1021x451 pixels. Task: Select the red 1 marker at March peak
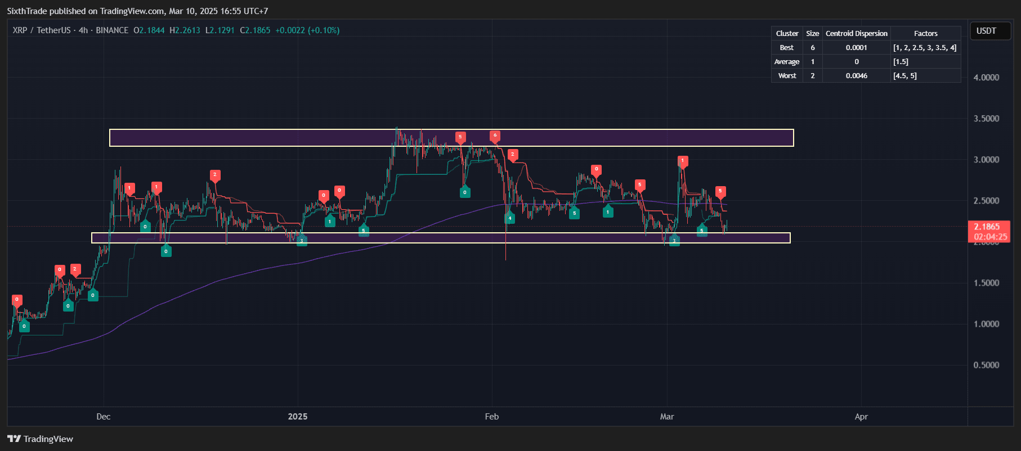(682, 161)
